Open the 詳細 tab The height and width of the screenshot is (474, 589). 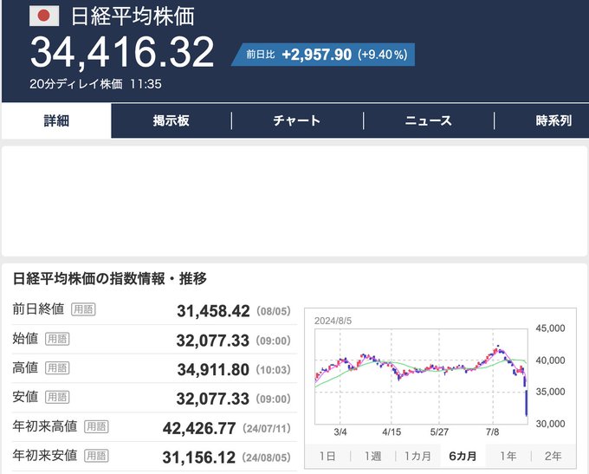56,121
